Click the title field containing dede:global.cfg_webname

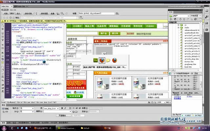click(x=96, y=13)
